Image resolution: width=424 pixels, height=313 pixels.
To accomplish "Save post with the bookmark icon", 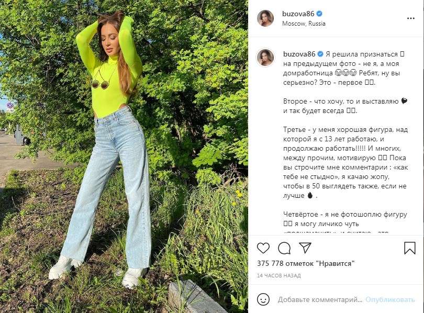I will (410, 248).
